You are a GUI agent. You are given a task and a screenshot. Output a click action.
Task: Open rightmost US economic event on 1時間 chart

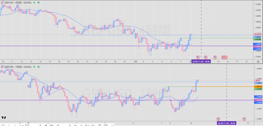click(x=244, y=119)
